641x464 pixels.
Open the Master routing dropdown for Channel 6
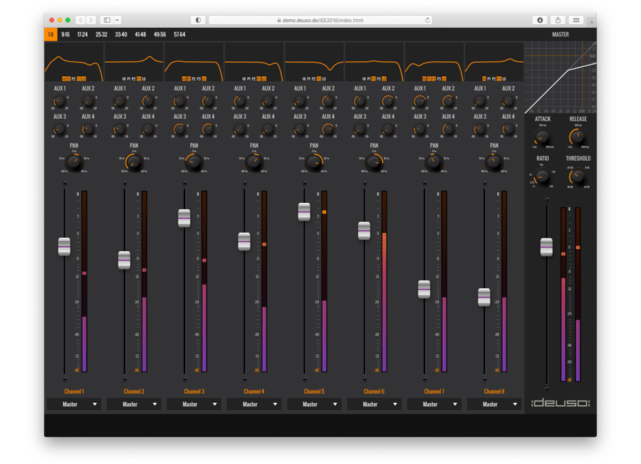374,404
